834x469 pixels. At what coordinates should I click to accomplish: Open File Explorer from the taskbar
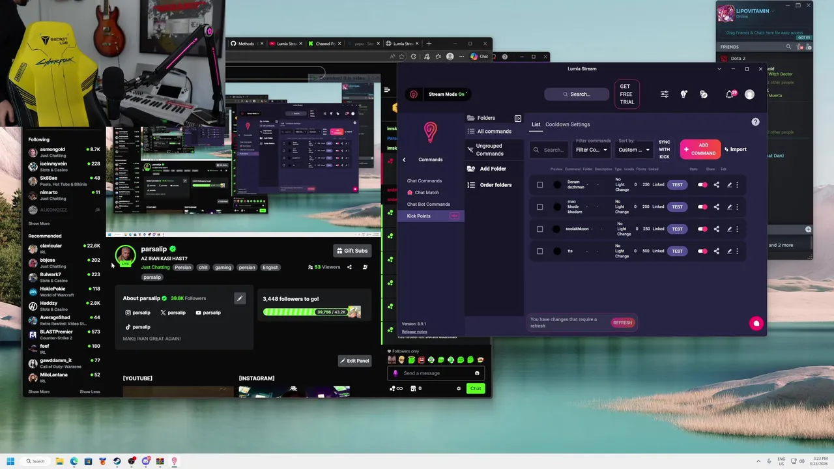(59, 461)
